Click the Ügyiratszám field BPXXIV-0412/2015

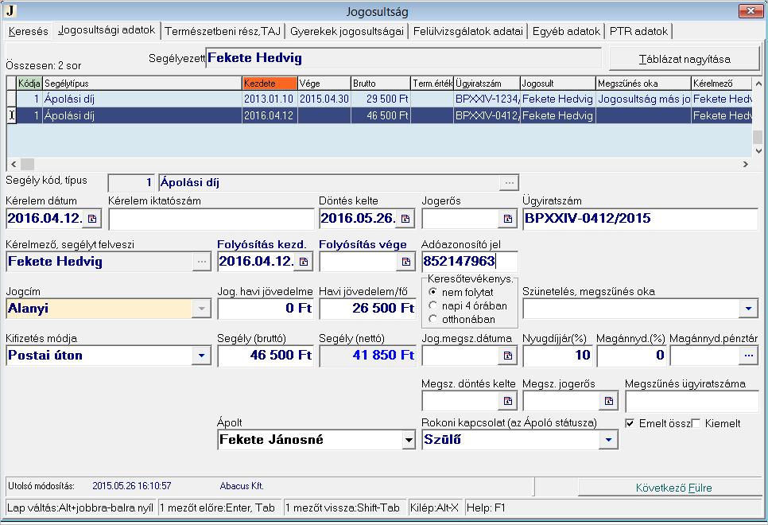(640, 219)
